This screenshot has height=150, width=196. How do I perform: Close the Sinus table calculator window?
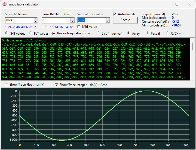(x=189, y=4)
